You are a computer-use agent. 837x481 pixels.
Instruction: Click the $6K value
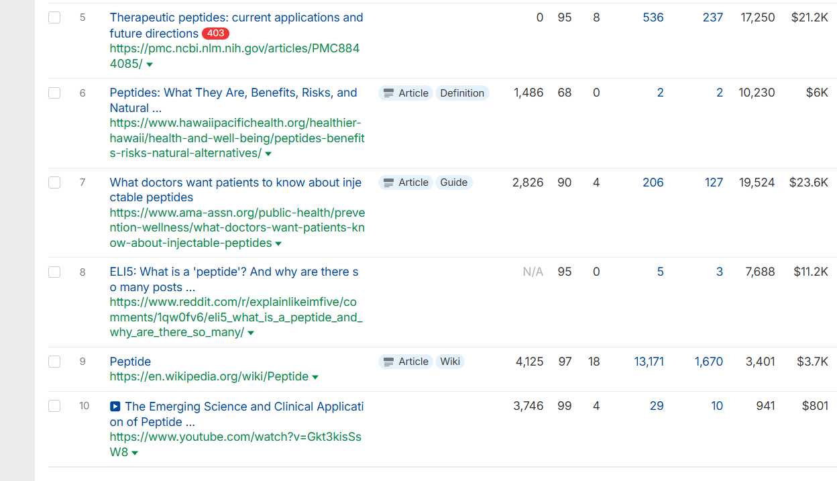coord(817,93)
